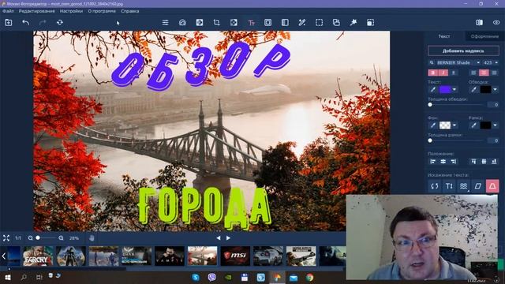Viewport: 505px width, 284px height.
Task: Align text position to top edge
Action: coord(473,161)
